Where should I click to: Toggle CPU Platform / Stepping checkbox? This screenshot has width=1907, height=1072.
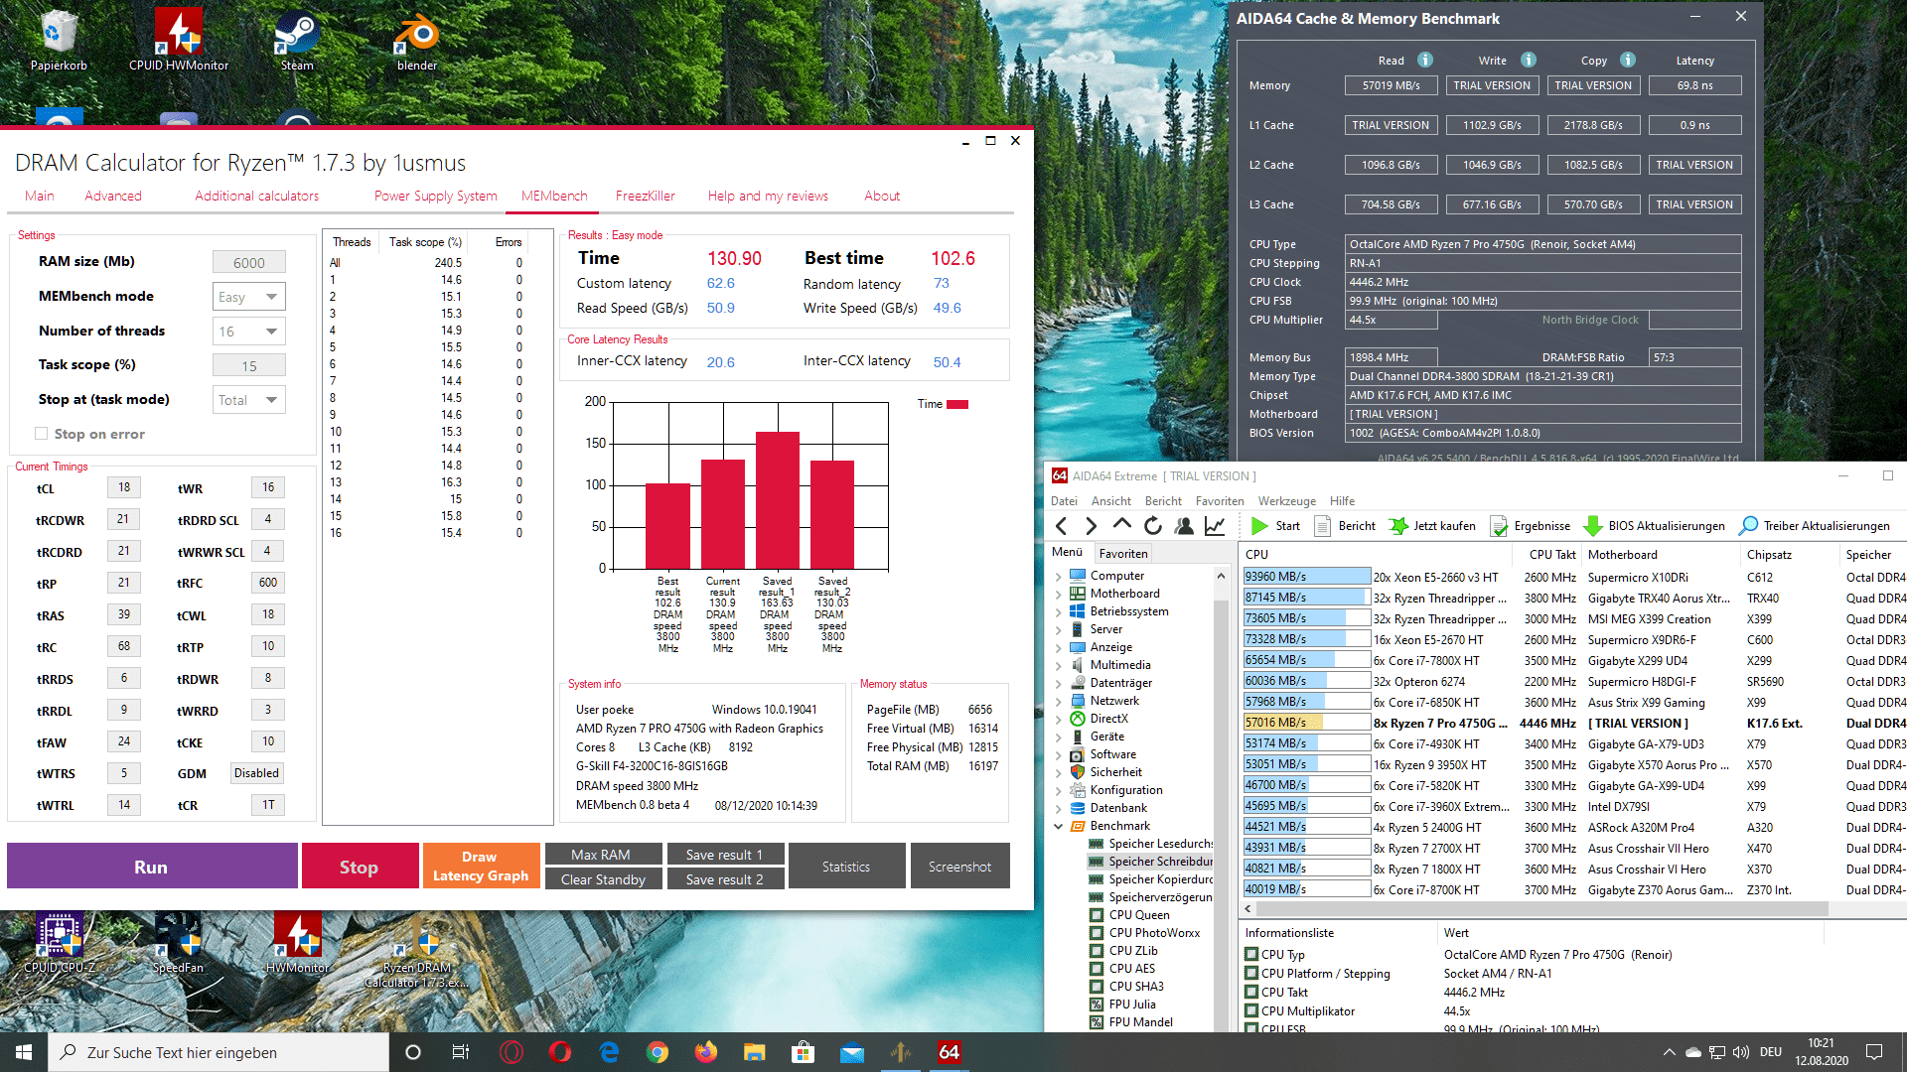(x=1251, y=973)
